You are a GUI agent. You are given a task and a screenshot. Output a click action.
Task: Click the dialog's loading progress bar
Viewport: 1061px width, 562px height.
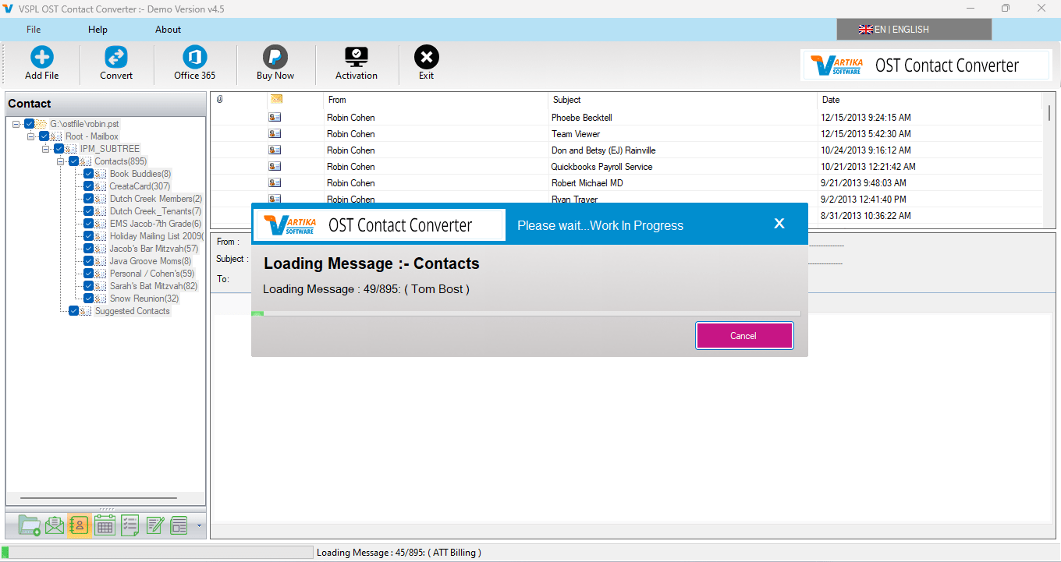(x=526, y=313)
